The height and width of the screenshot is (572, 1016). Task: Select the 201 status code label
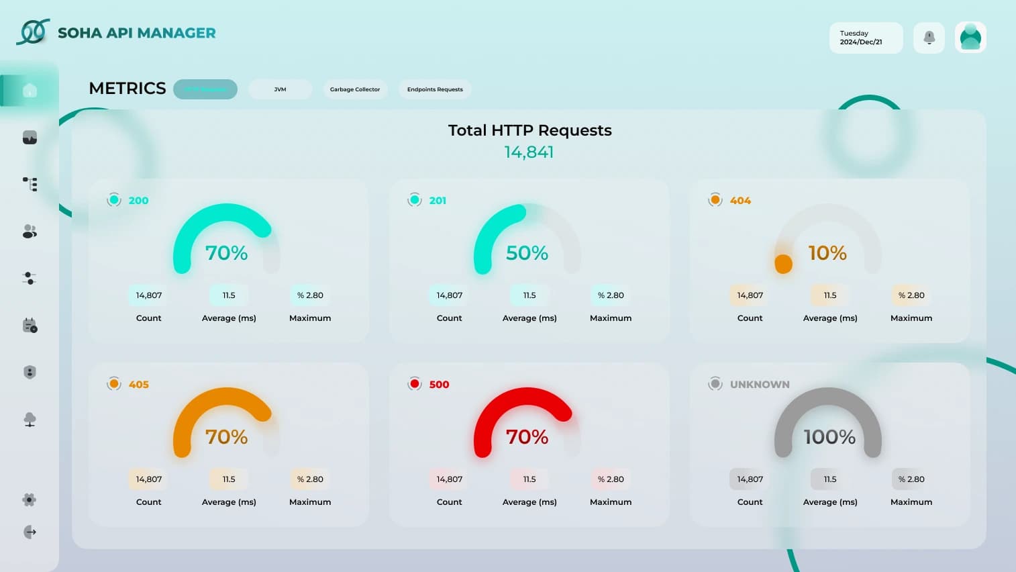[438, 200]
